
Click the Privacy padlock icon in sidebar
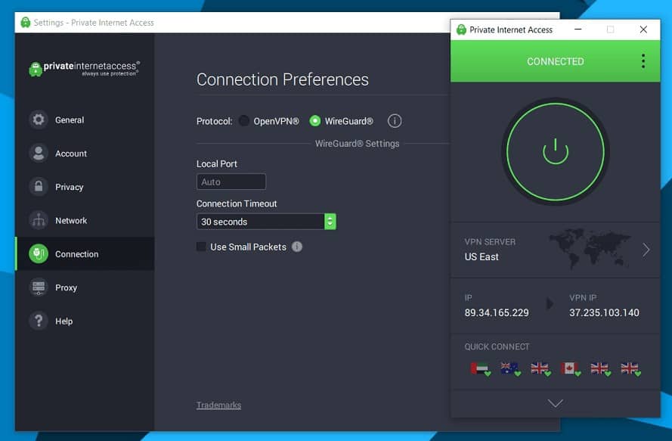(39, 187)
